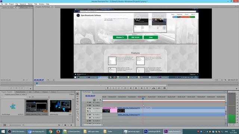Image resolution: width=239 pixels, height=134 pixels.
Task: Open the Marker menu
Action: coord(30,4)
